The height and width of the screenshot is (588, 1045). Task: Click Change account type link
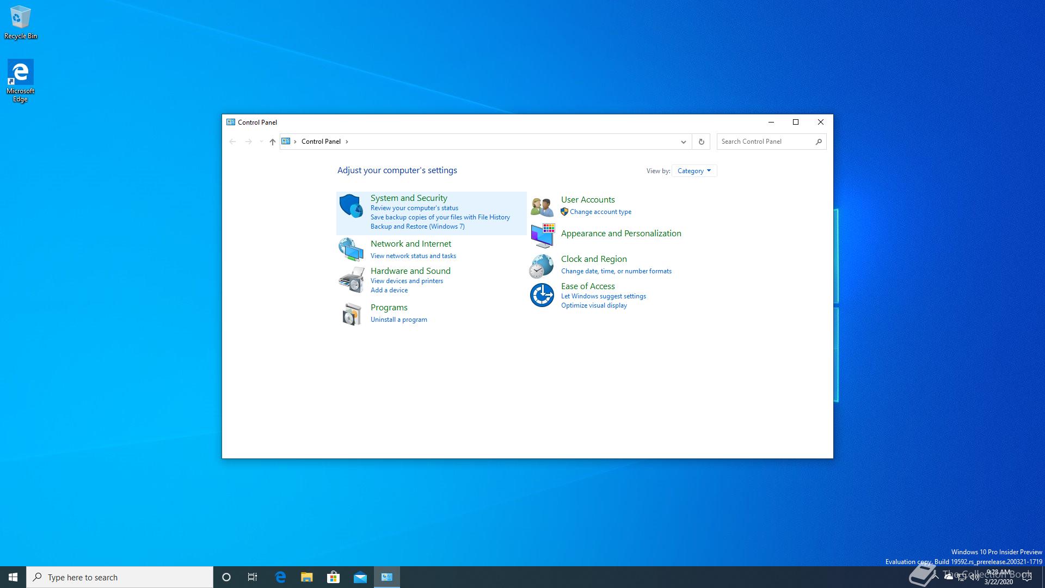[600, 212]
